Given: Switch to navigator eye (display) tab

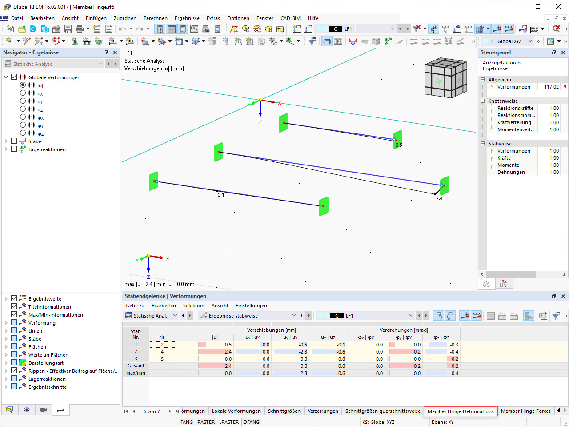Looking at the screenshot, I should 27,410.
